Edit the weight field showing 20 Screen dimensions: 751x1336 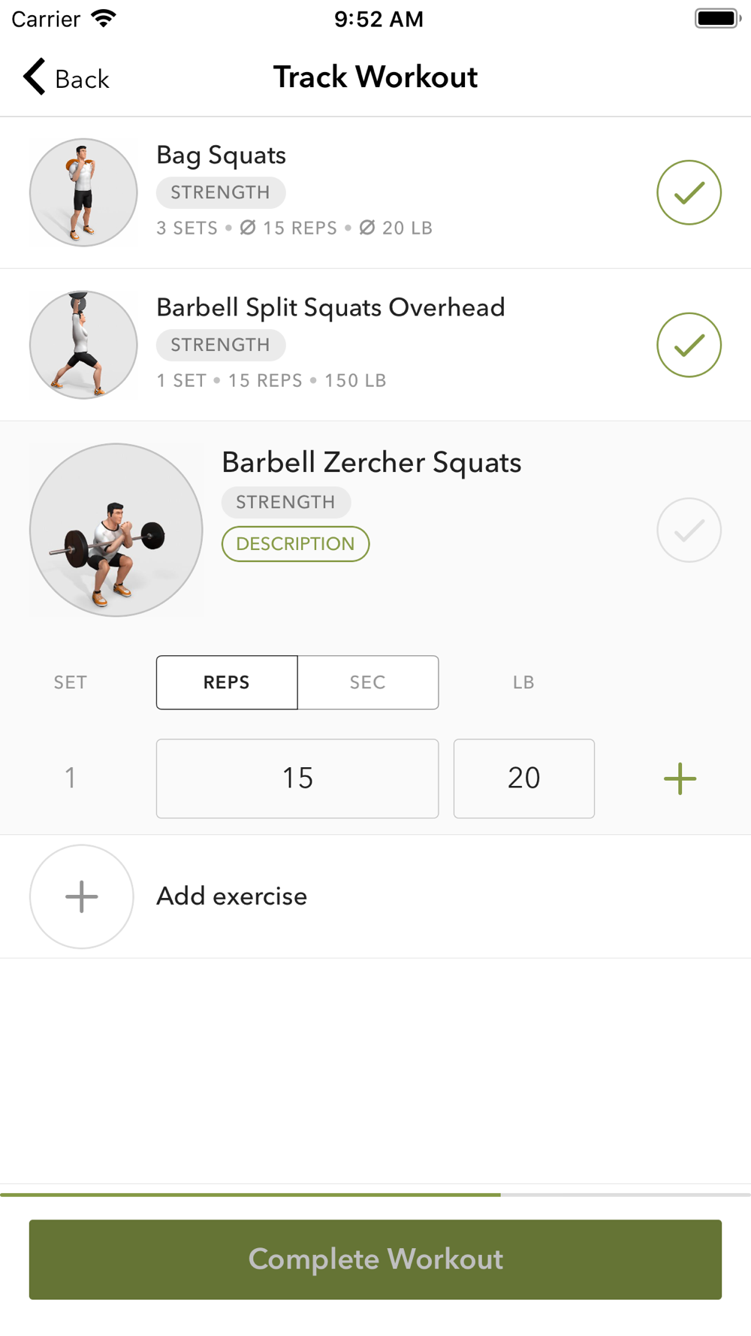pyautogui.click(x=524, y=778)
